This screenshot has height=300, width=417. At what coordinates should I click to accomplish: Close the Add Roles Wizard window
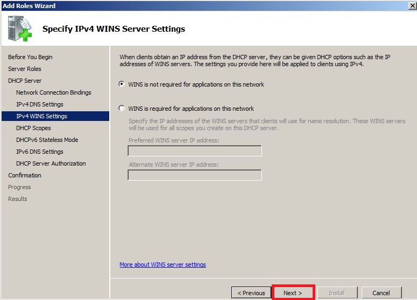tap(413, 5)
